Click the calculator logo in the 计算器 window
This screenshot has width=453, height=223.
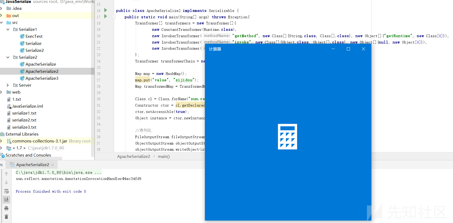287,137
